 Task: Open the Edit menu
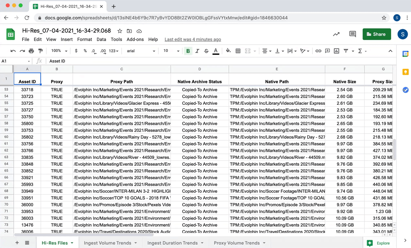point(38,39)
